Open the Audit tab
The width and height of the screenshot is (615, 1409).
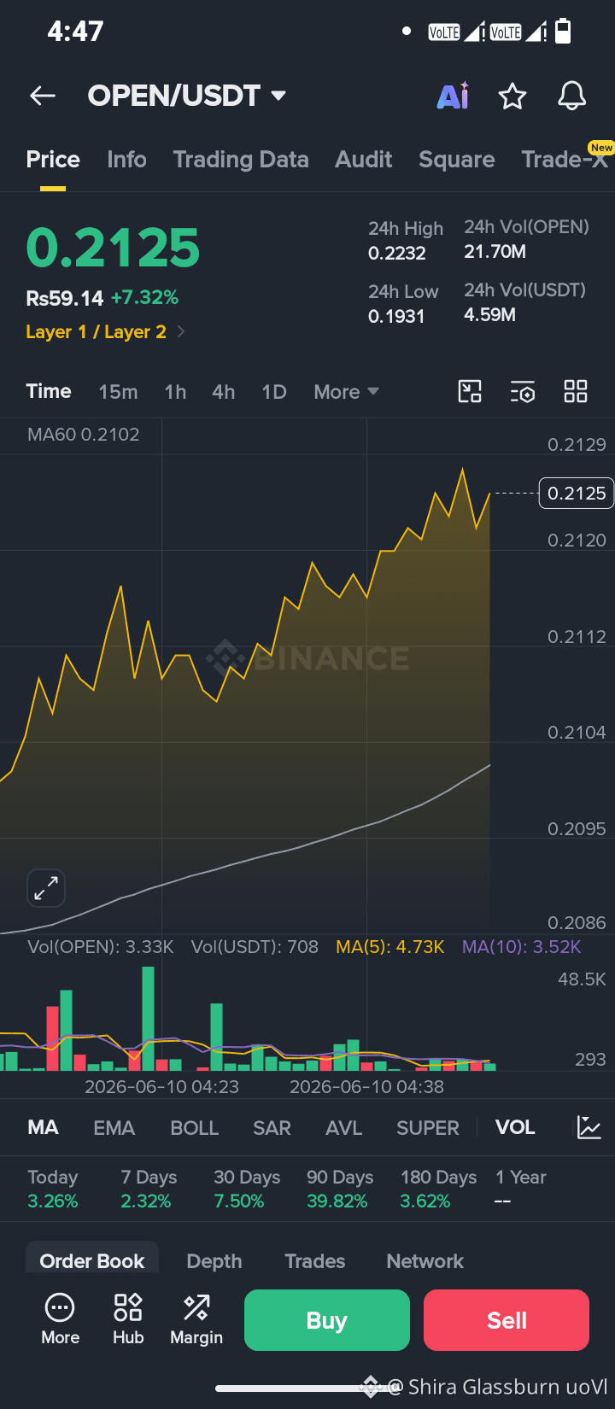(x=364, y=160)
